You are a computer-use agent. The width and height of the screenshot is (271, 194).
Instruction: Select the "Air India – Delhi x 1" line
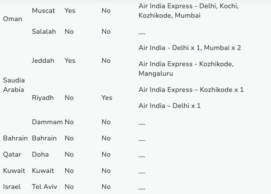pos(169,106)
